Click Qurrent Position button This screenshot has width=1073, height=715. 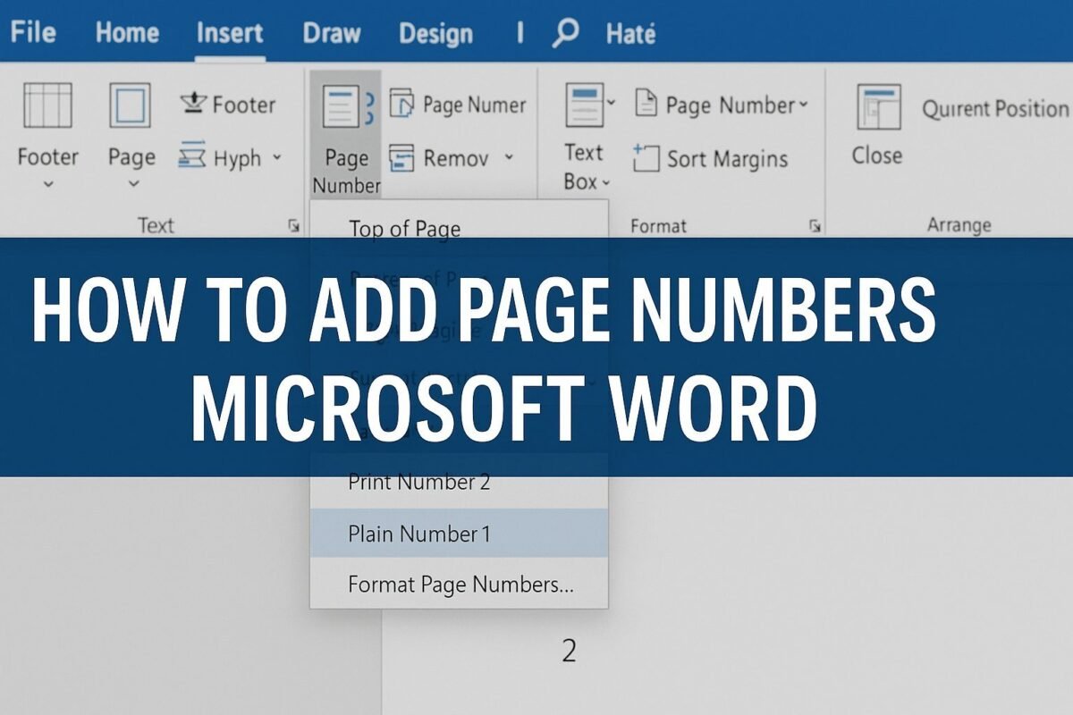click(x=994, y=109)
